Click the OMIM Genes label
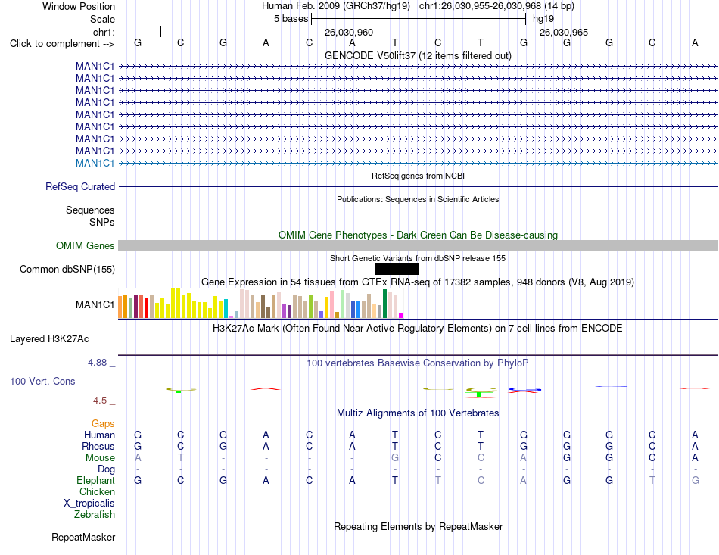Screen dimensions: 719x555 coord(86,246)
